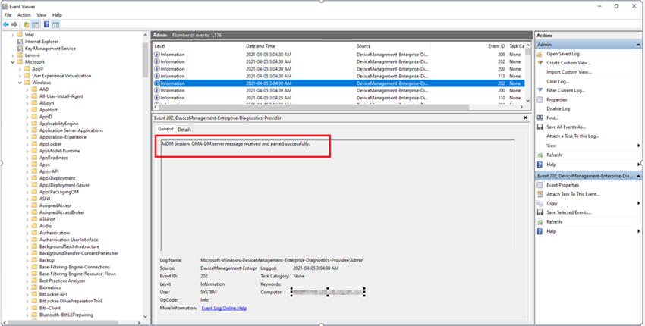The width and height of the screenshot is (645, 326).
Task: Click info icon of Event ID 209 row
Action: pyautogui.click(x=157, y=55)
